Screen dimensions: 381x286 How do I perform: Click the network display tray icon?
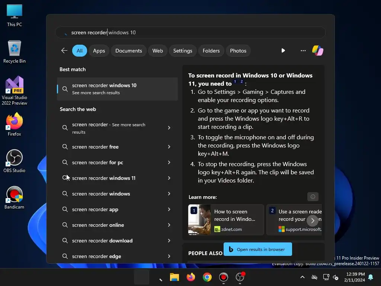tap(326, 277)
